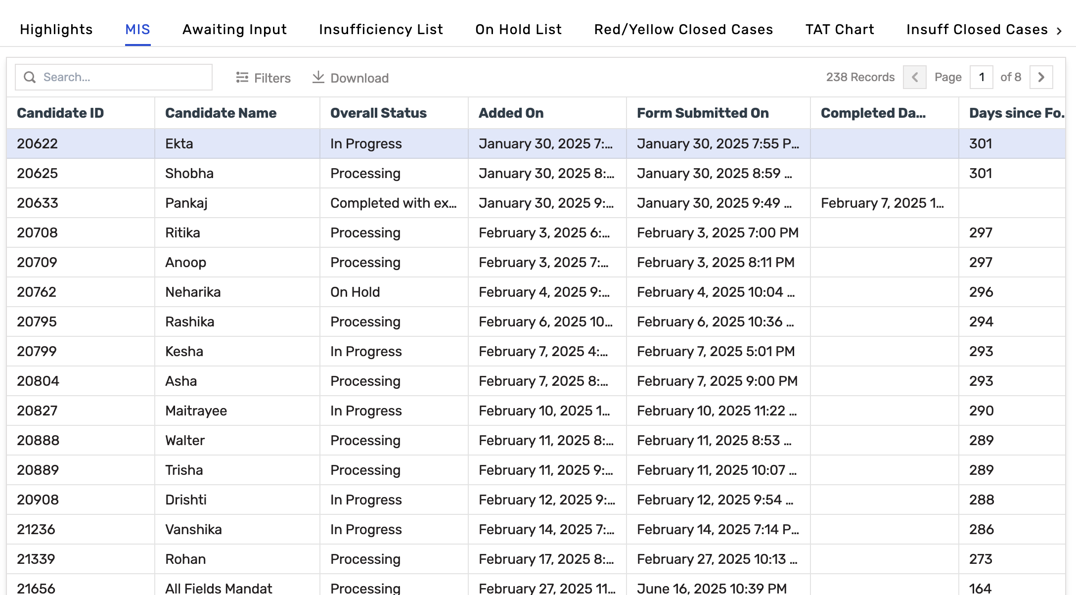Switch to On Hold List tab
This screenshot has height=595, width=1076.
pos(518,30)
